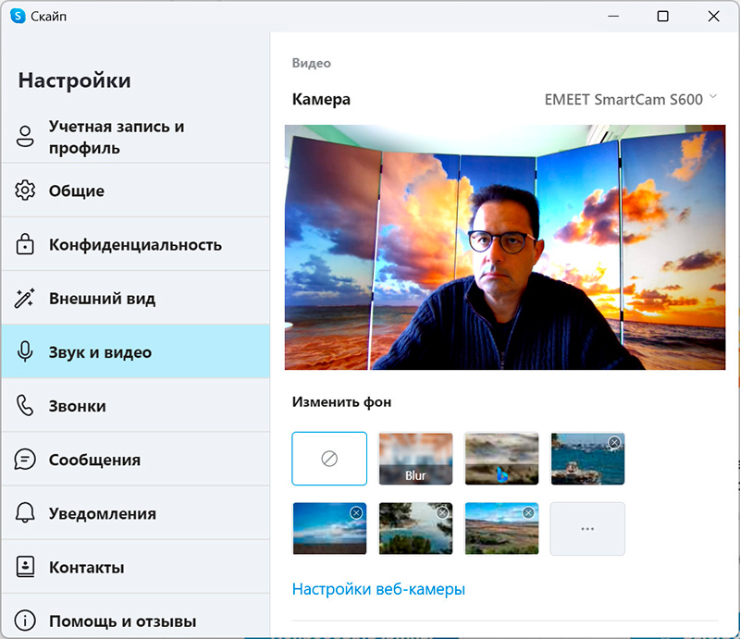This screenshot has width=740, height=639.
Task: Open Messages chat bubble icon
Action: [25, 460]
